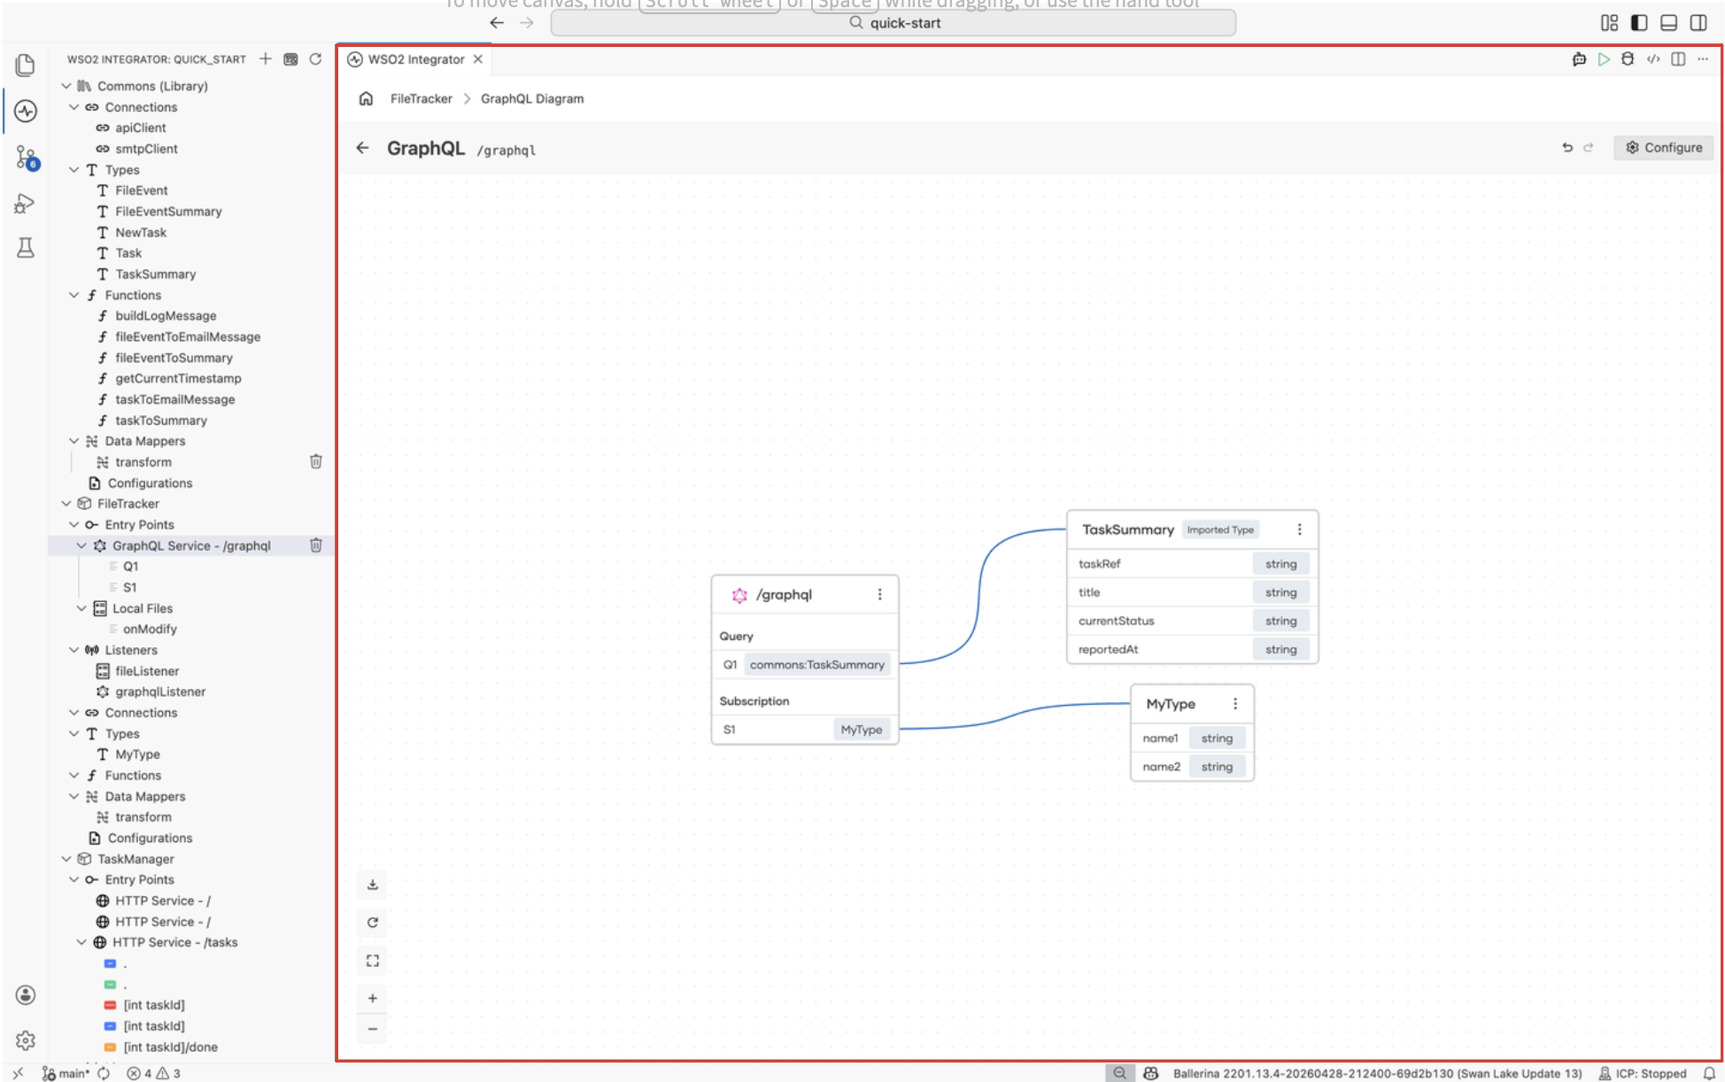Open MyType node options menu
The height and width of the screenshot is (1082, 1725).
[x=1235, y=704]
